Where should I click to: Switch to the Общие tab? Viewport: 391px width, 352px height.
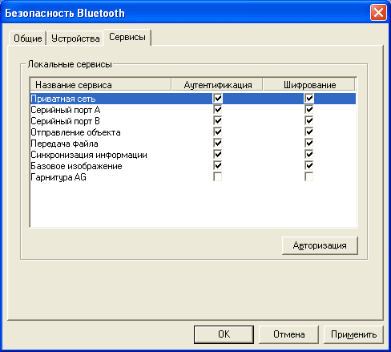coord(28,38)
